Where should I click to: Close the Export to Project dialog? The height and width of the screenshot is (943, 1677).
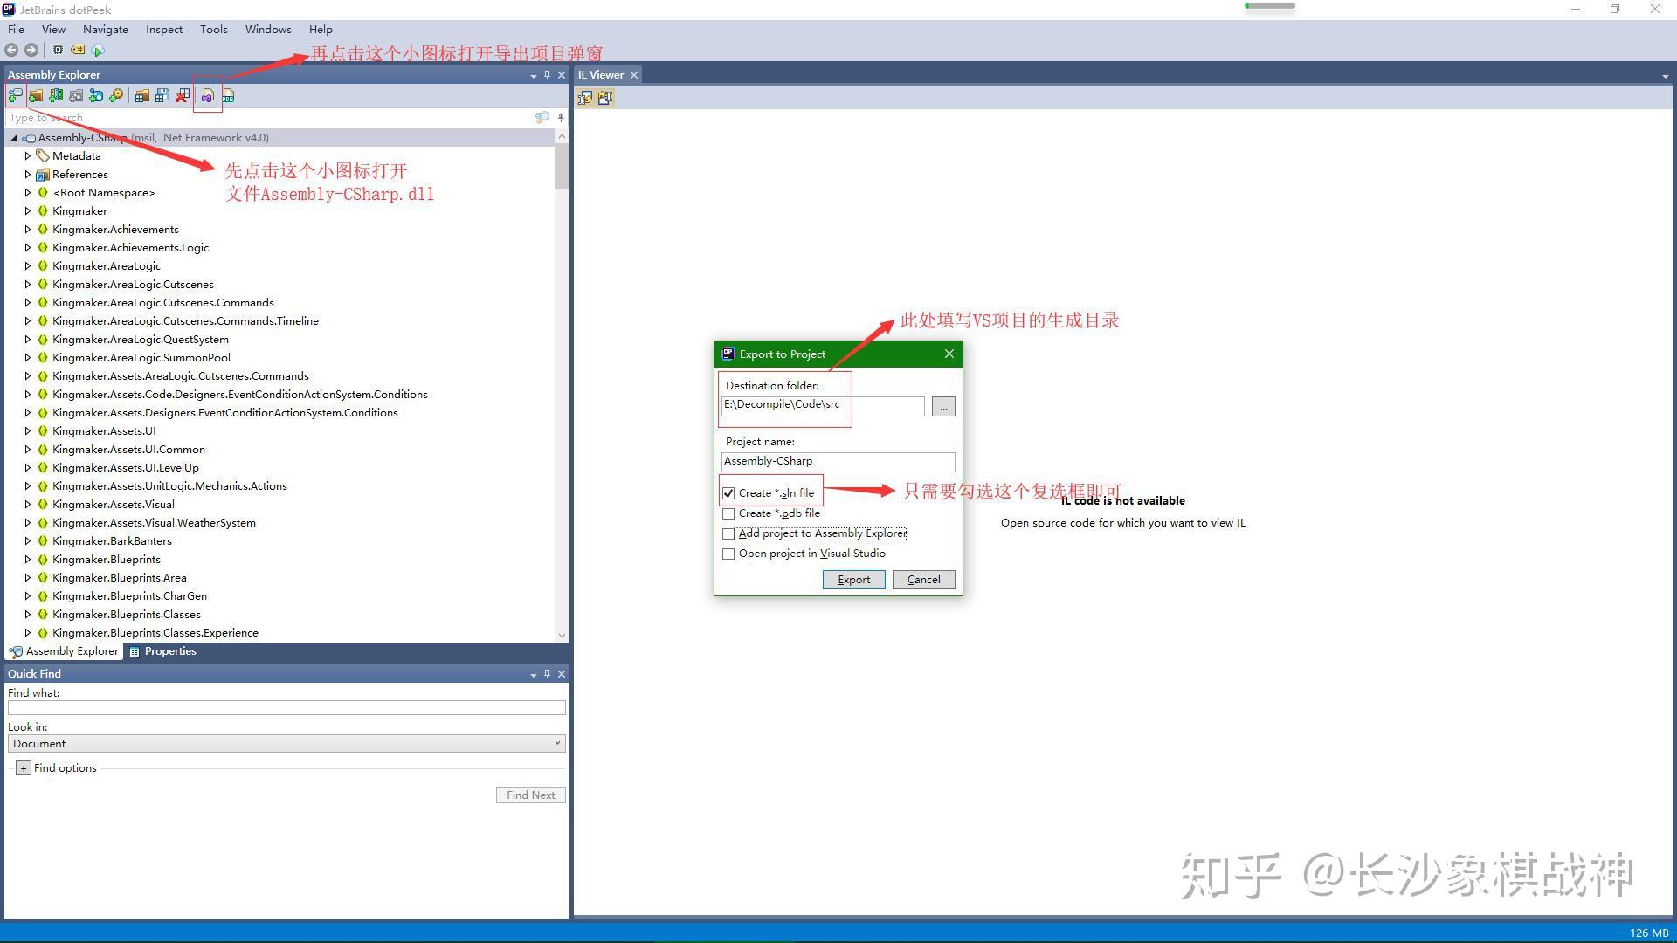[949, 354]
